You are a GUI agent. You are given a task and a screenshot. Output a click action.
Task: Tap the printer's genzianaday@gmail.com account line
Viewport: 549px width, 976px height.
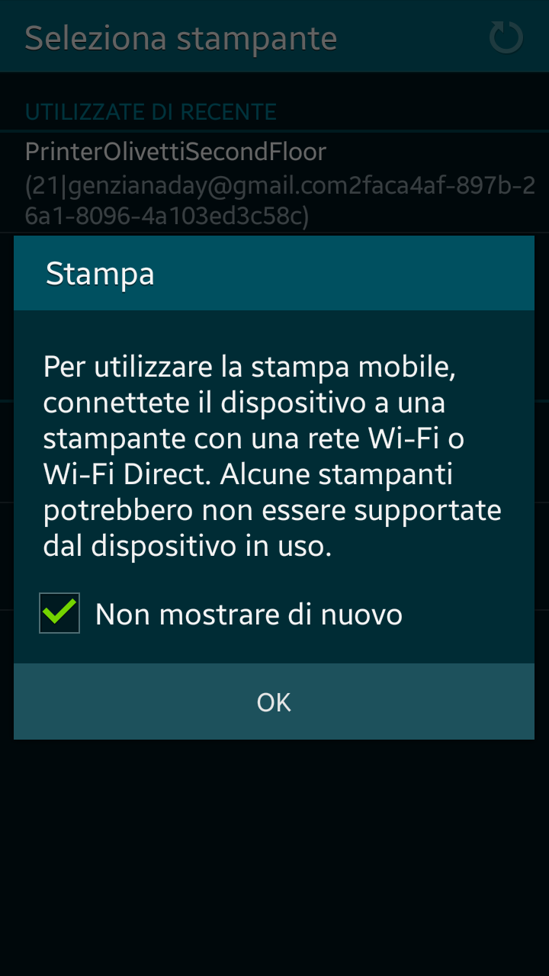[280, 185]
